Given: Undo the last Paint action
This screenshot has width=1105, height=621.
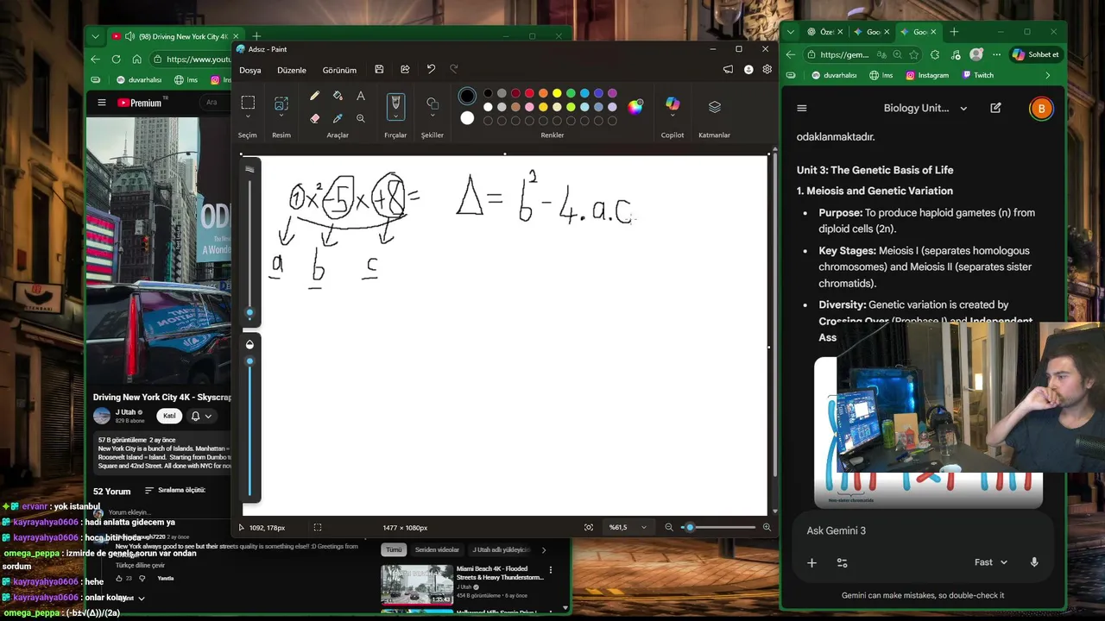Looking at the screenshot, I should coord(431,70).
